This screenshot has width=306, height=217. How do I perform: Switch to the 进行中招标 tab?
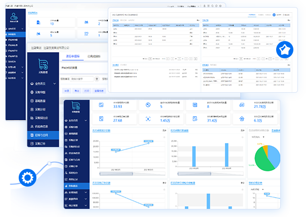click(73, 56)
